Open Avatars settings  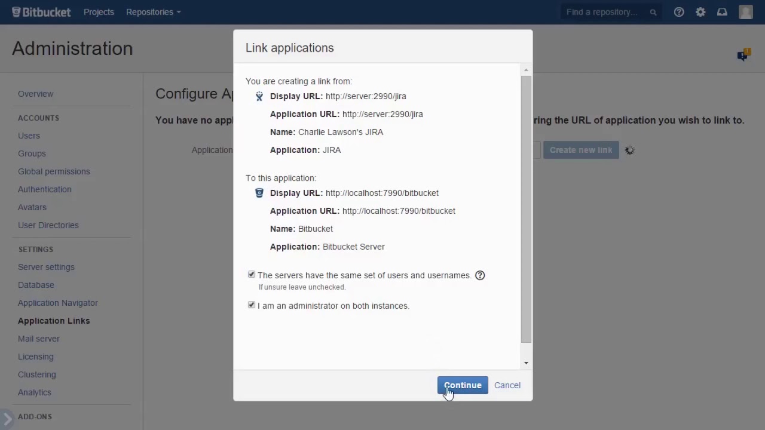(x=32, y=207)
